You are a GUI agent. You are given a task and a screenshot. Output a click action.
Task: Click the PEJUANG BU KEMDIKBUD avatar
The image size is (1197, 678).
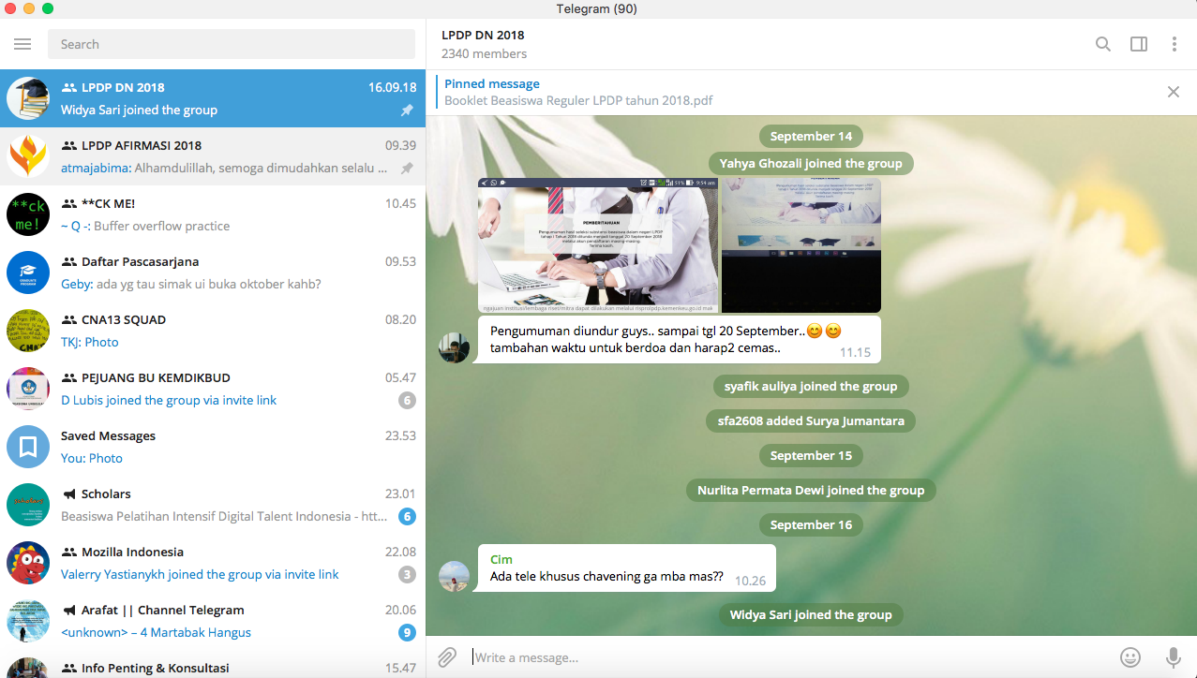(x=28, y=389)
